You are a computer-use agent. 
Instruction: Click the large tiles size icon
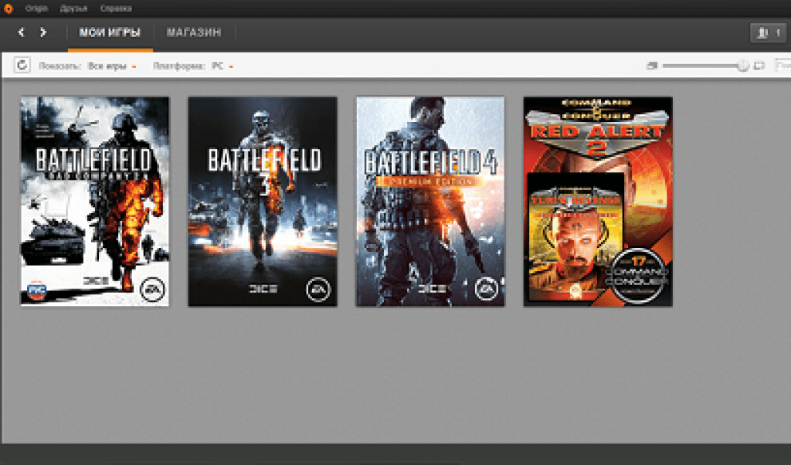759,66
